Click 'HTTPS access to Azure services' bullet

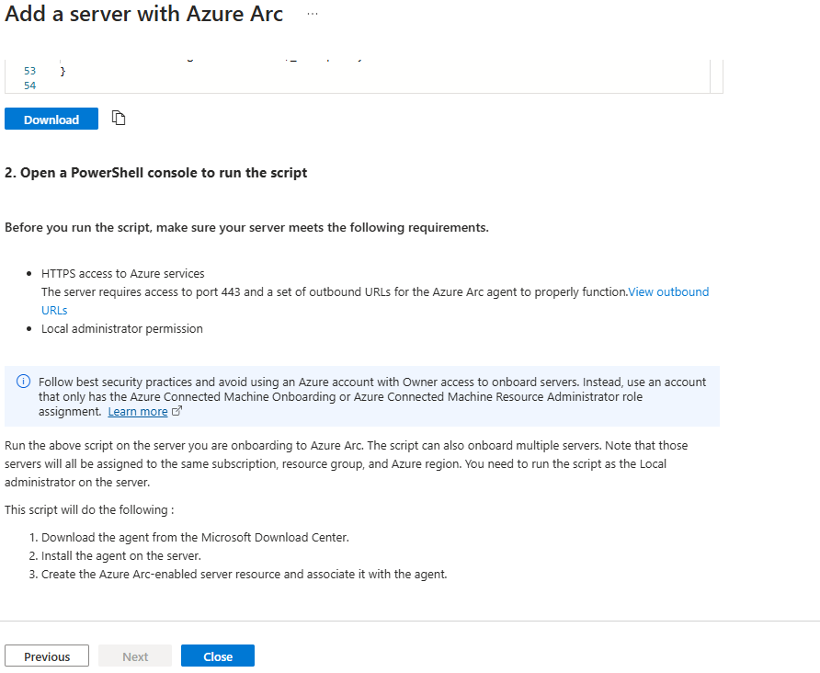pos(123,273)
